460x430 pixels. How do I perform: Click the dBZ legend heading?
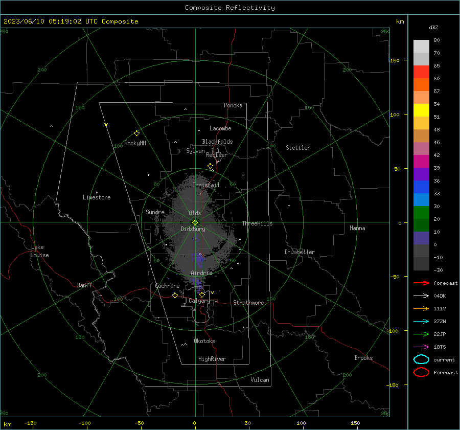pyautogui.click(x=433, y=27)
